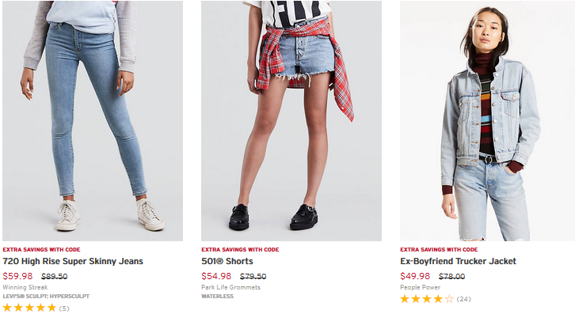Click the 720 High Rise Super Skinny Jeans title
The width and height of the screenshot is (575, 314).
(x=73, y=261)
